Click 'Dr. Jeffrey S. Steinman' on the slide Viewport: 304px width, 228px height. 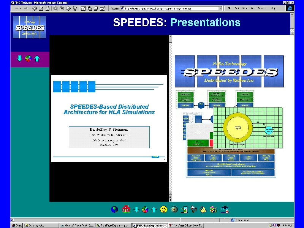(x=109, y=129)
